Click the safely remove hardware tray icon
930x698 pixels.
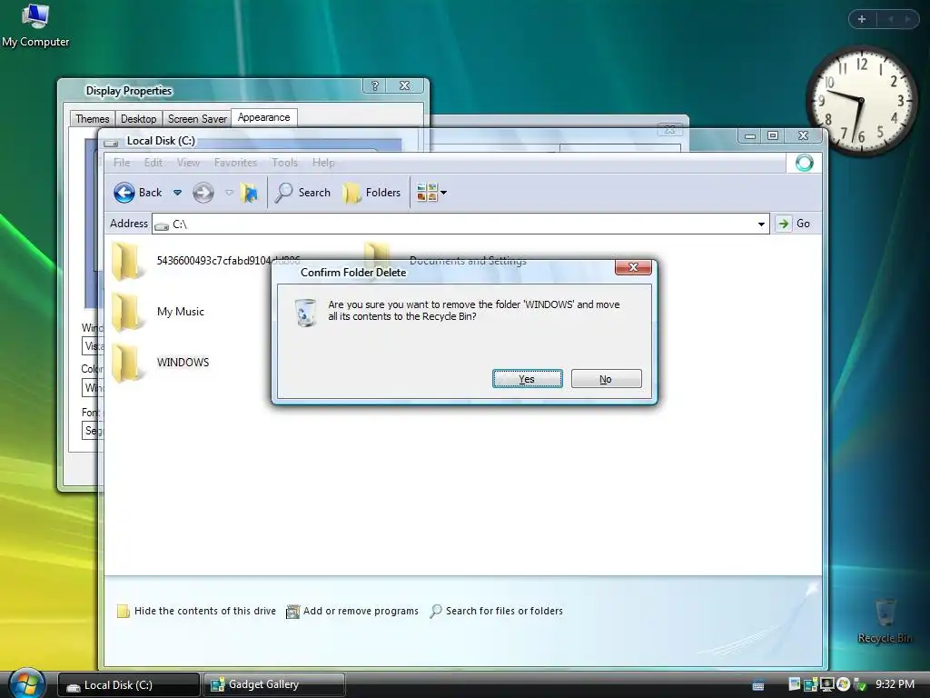859,685
